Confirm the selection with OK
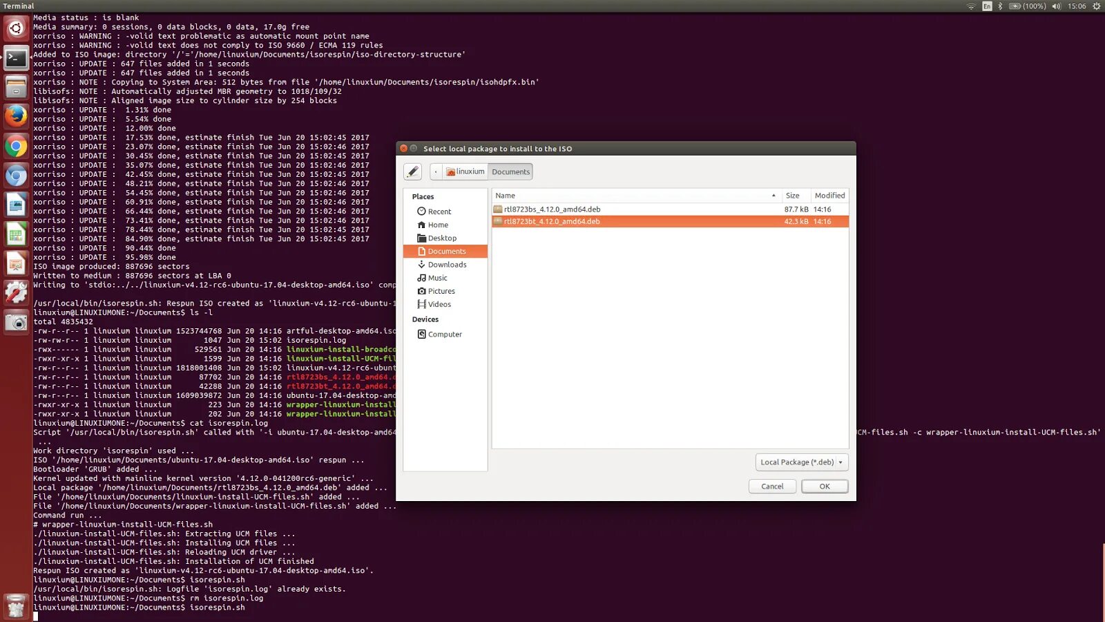This screenshot has height=622, width=1105. point(825,486)
